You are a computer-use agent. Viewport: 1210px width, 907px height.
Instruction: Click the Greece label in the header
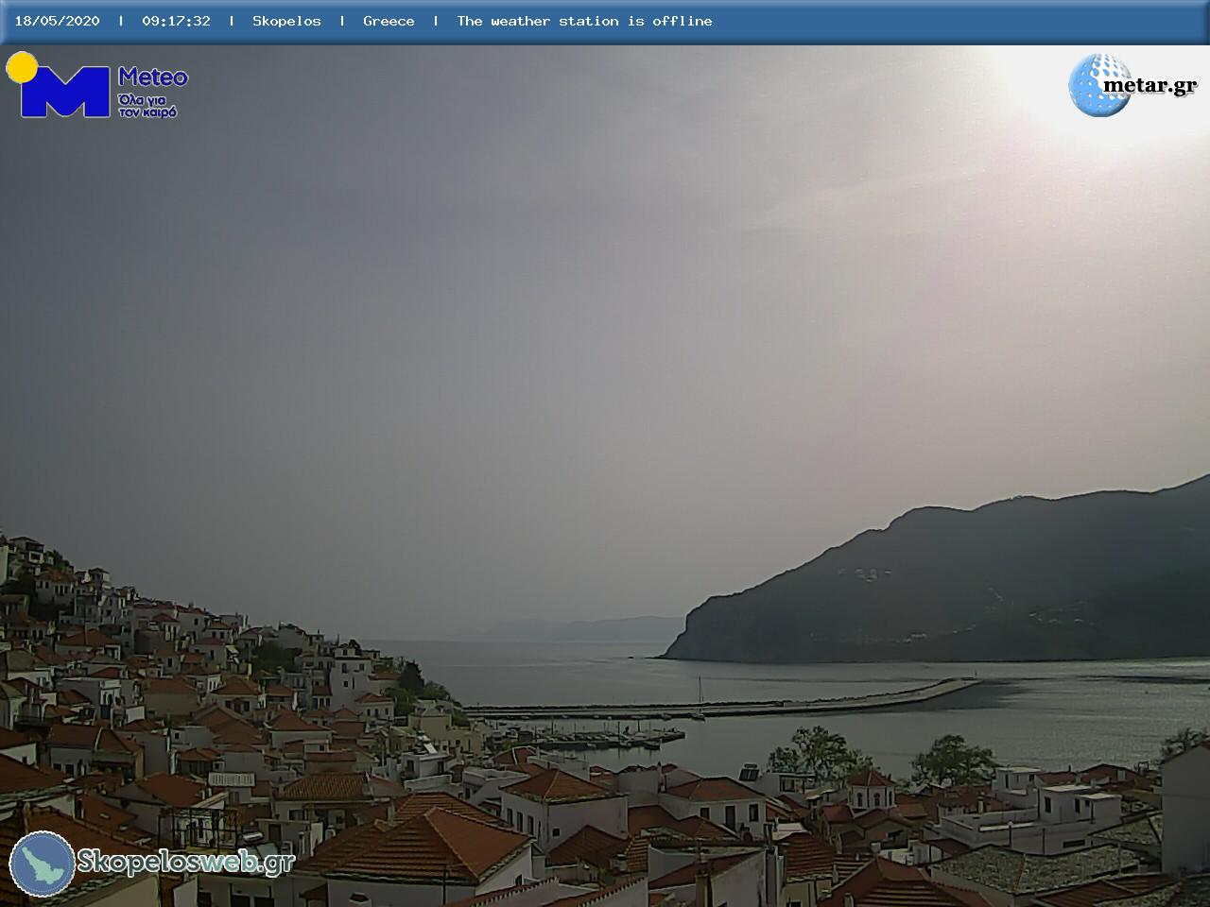(389, 21)
